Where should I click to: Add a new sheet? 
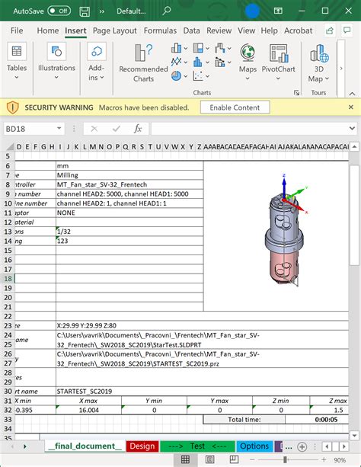pyautogui.click(x=302, y=446)
